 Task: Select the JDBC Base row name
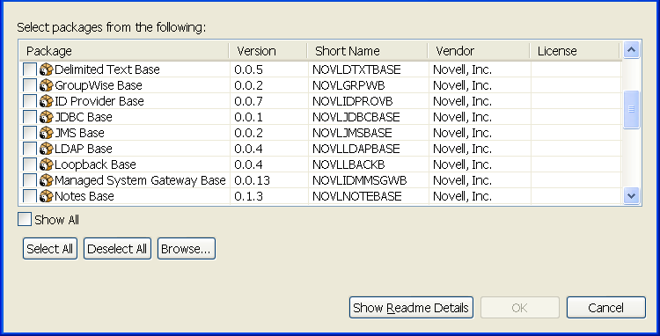coord(84,117)
